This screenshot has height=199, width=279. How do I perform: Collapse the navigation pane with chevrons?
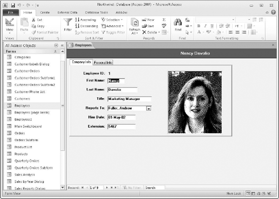[x=63, y=45]
